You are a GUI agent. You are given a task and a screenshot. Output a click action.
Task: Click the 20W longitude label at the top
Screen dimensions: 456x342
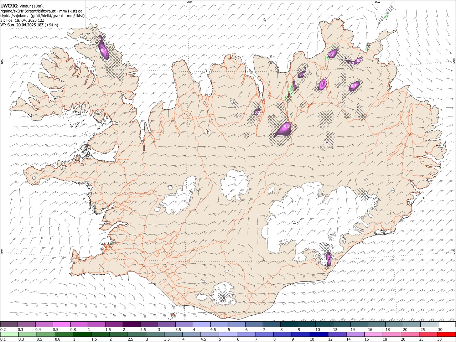click(x=190, y=2)
